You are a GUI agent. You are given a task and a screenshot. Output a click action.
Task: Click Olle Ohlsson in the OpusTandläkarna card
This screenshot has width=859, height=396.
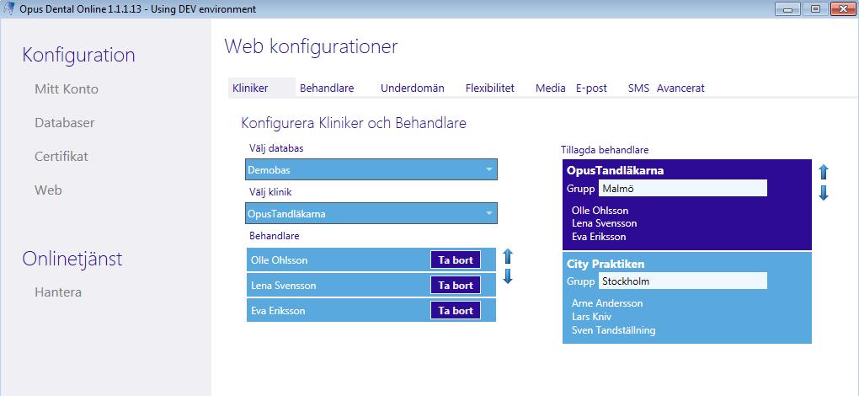click(x=600, y=211)
